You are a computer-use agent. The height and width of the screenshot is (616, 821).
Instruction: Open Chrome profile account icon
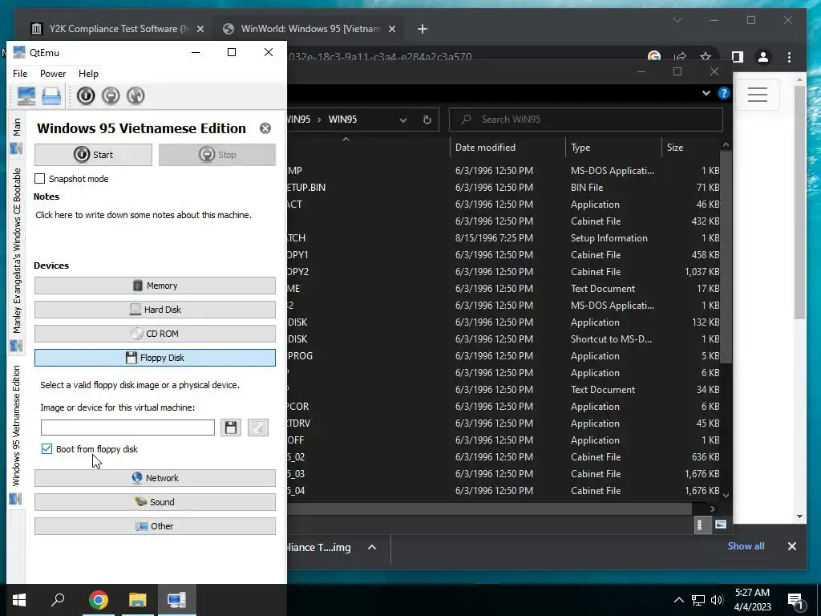(x=763, y=57)
